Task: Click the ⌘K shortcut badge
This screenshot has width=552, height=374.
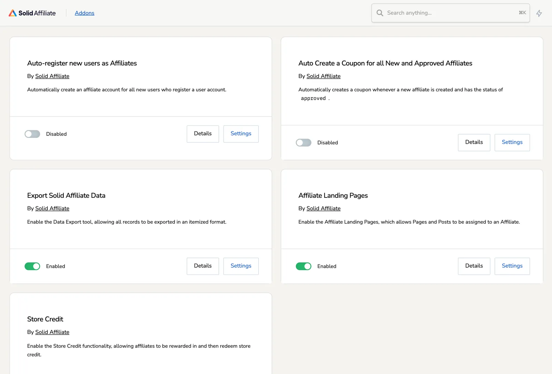Action: coord(522,13)
